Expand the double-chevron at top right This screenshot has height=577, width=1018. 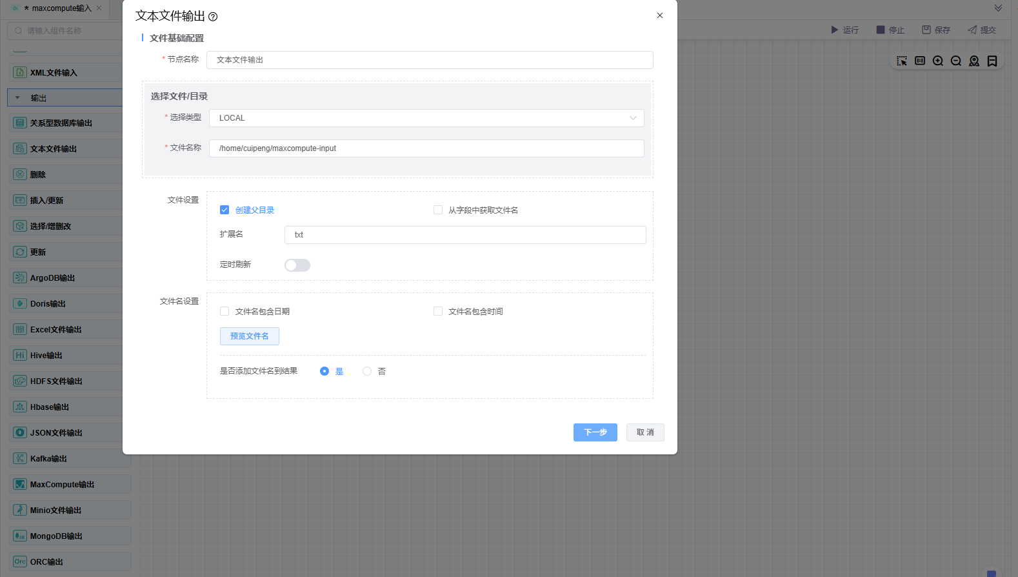998,8
